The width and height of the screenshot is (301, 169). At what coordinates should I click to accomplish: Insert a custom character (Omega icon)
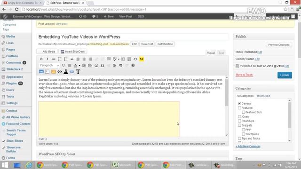pos(103,65)
